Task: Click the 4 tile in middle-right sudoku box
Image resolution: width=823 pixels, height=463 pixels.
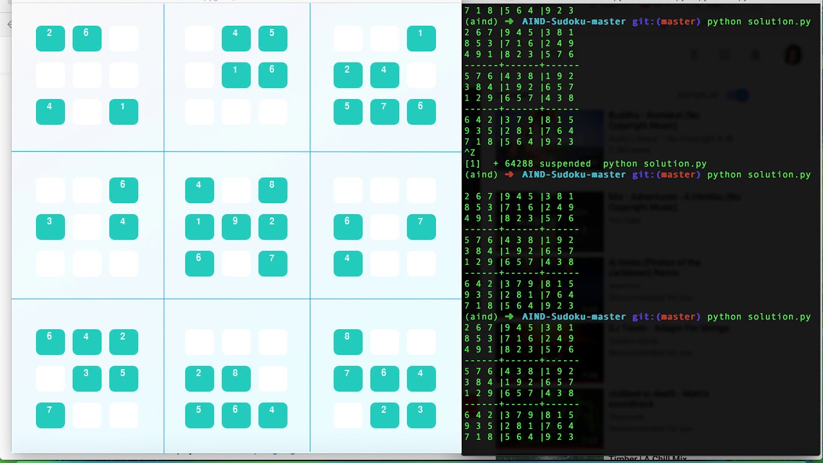Action: 348,264
